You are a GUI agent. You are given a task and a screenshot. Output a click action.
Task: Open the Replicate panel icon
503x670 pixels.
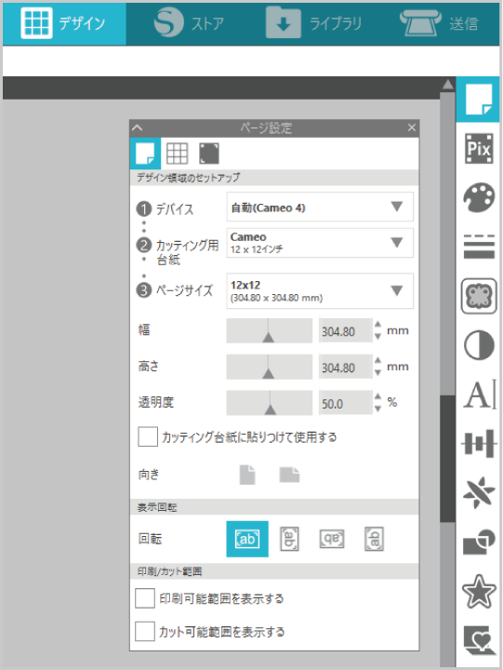[479, 492]
